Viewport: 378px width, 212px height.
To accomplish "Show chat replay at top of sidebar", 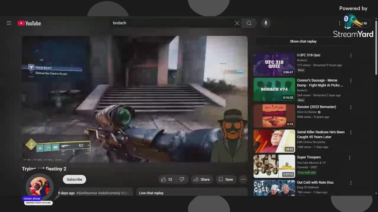I will (303, 41).
